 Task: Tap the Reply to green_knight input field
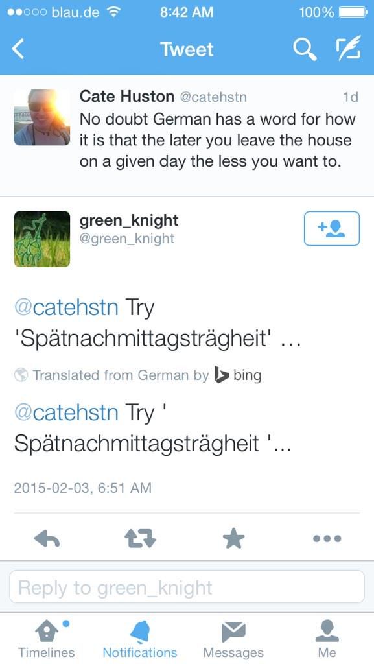click(187, 587)
